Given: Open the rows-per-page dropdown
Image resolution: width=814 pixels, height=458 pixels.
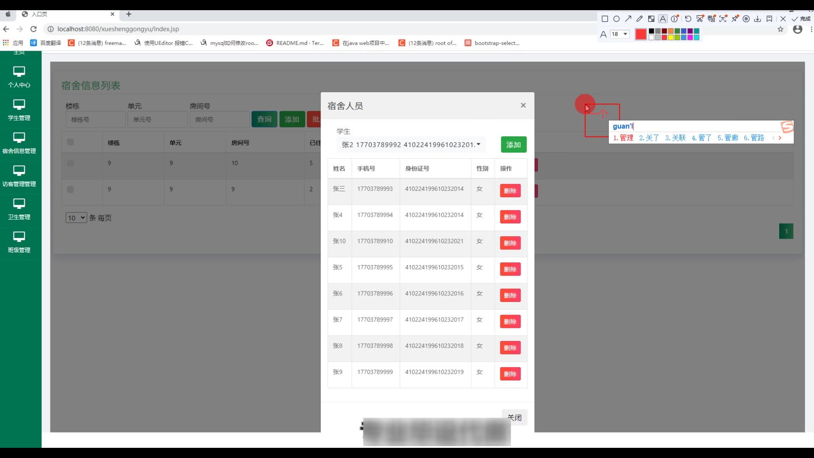Looking at the screenshot, I should point(76,218).
